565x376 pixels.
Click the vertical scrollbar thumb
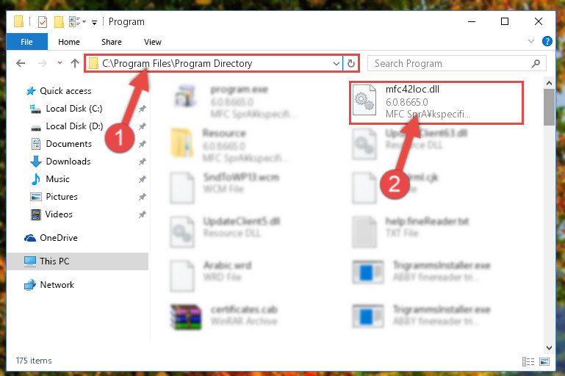(549, 107)
